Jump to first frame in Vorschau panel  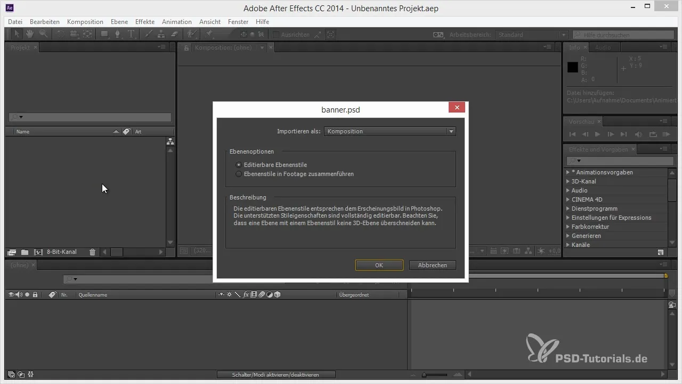tap(572, 134)
